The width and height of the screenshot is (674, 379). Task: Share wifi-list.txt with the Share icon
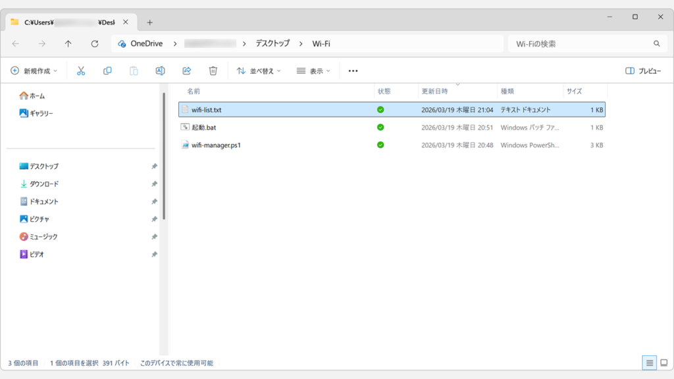[x=186, y=70]
